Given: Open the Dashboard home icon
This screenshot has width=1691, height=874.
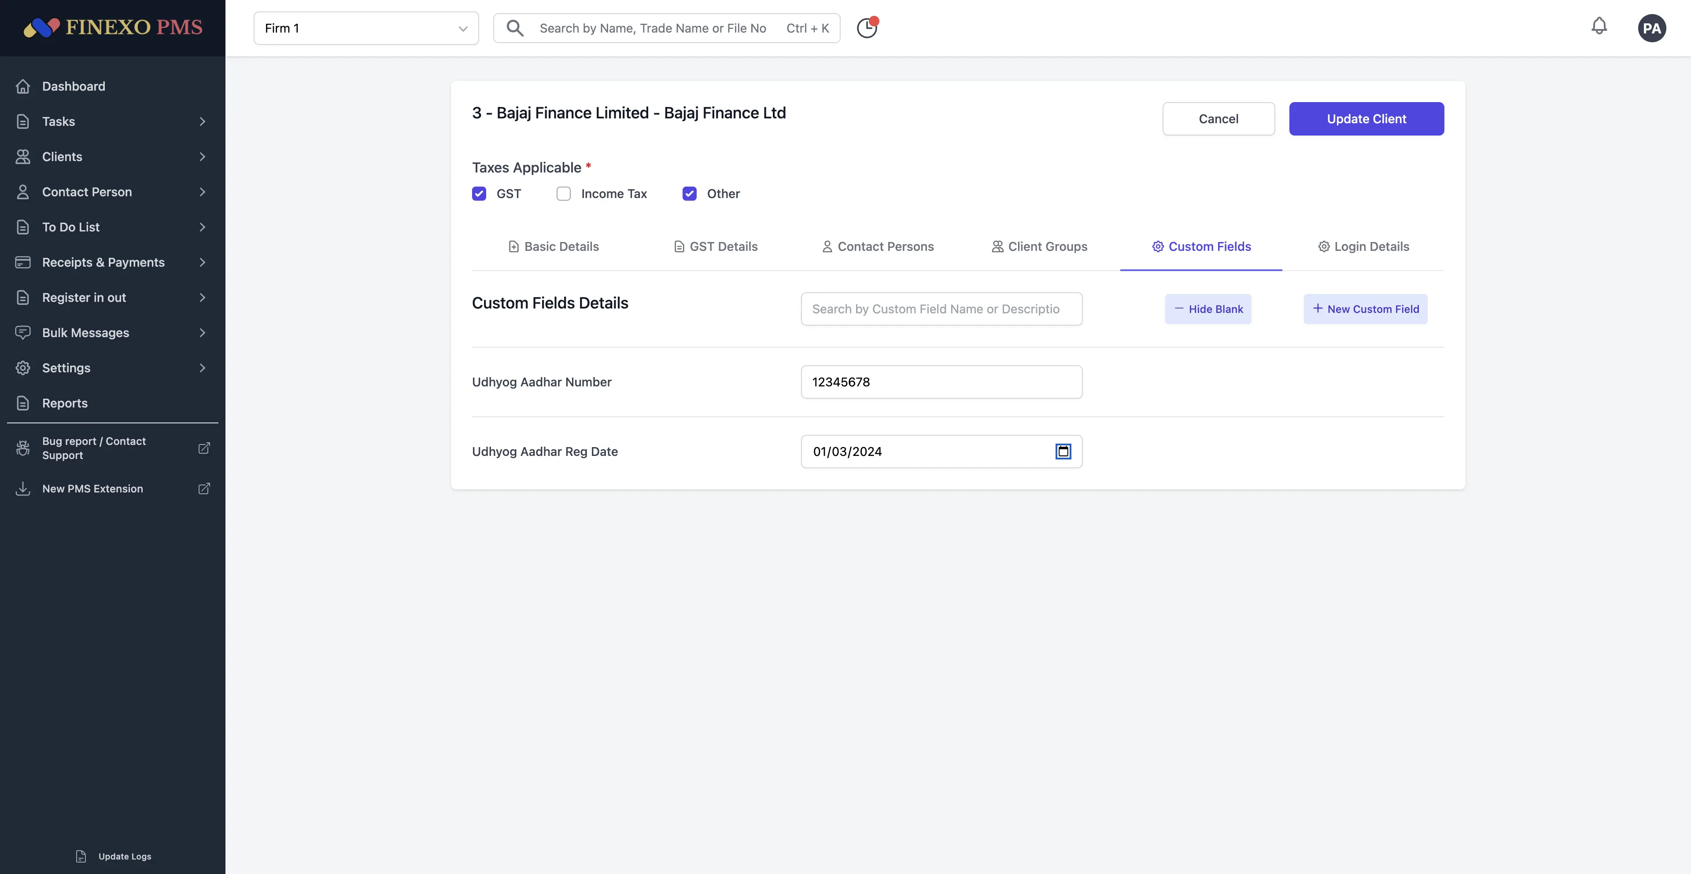Looking at the screenshot, I should pyautogui.click(x=23, y=86).
